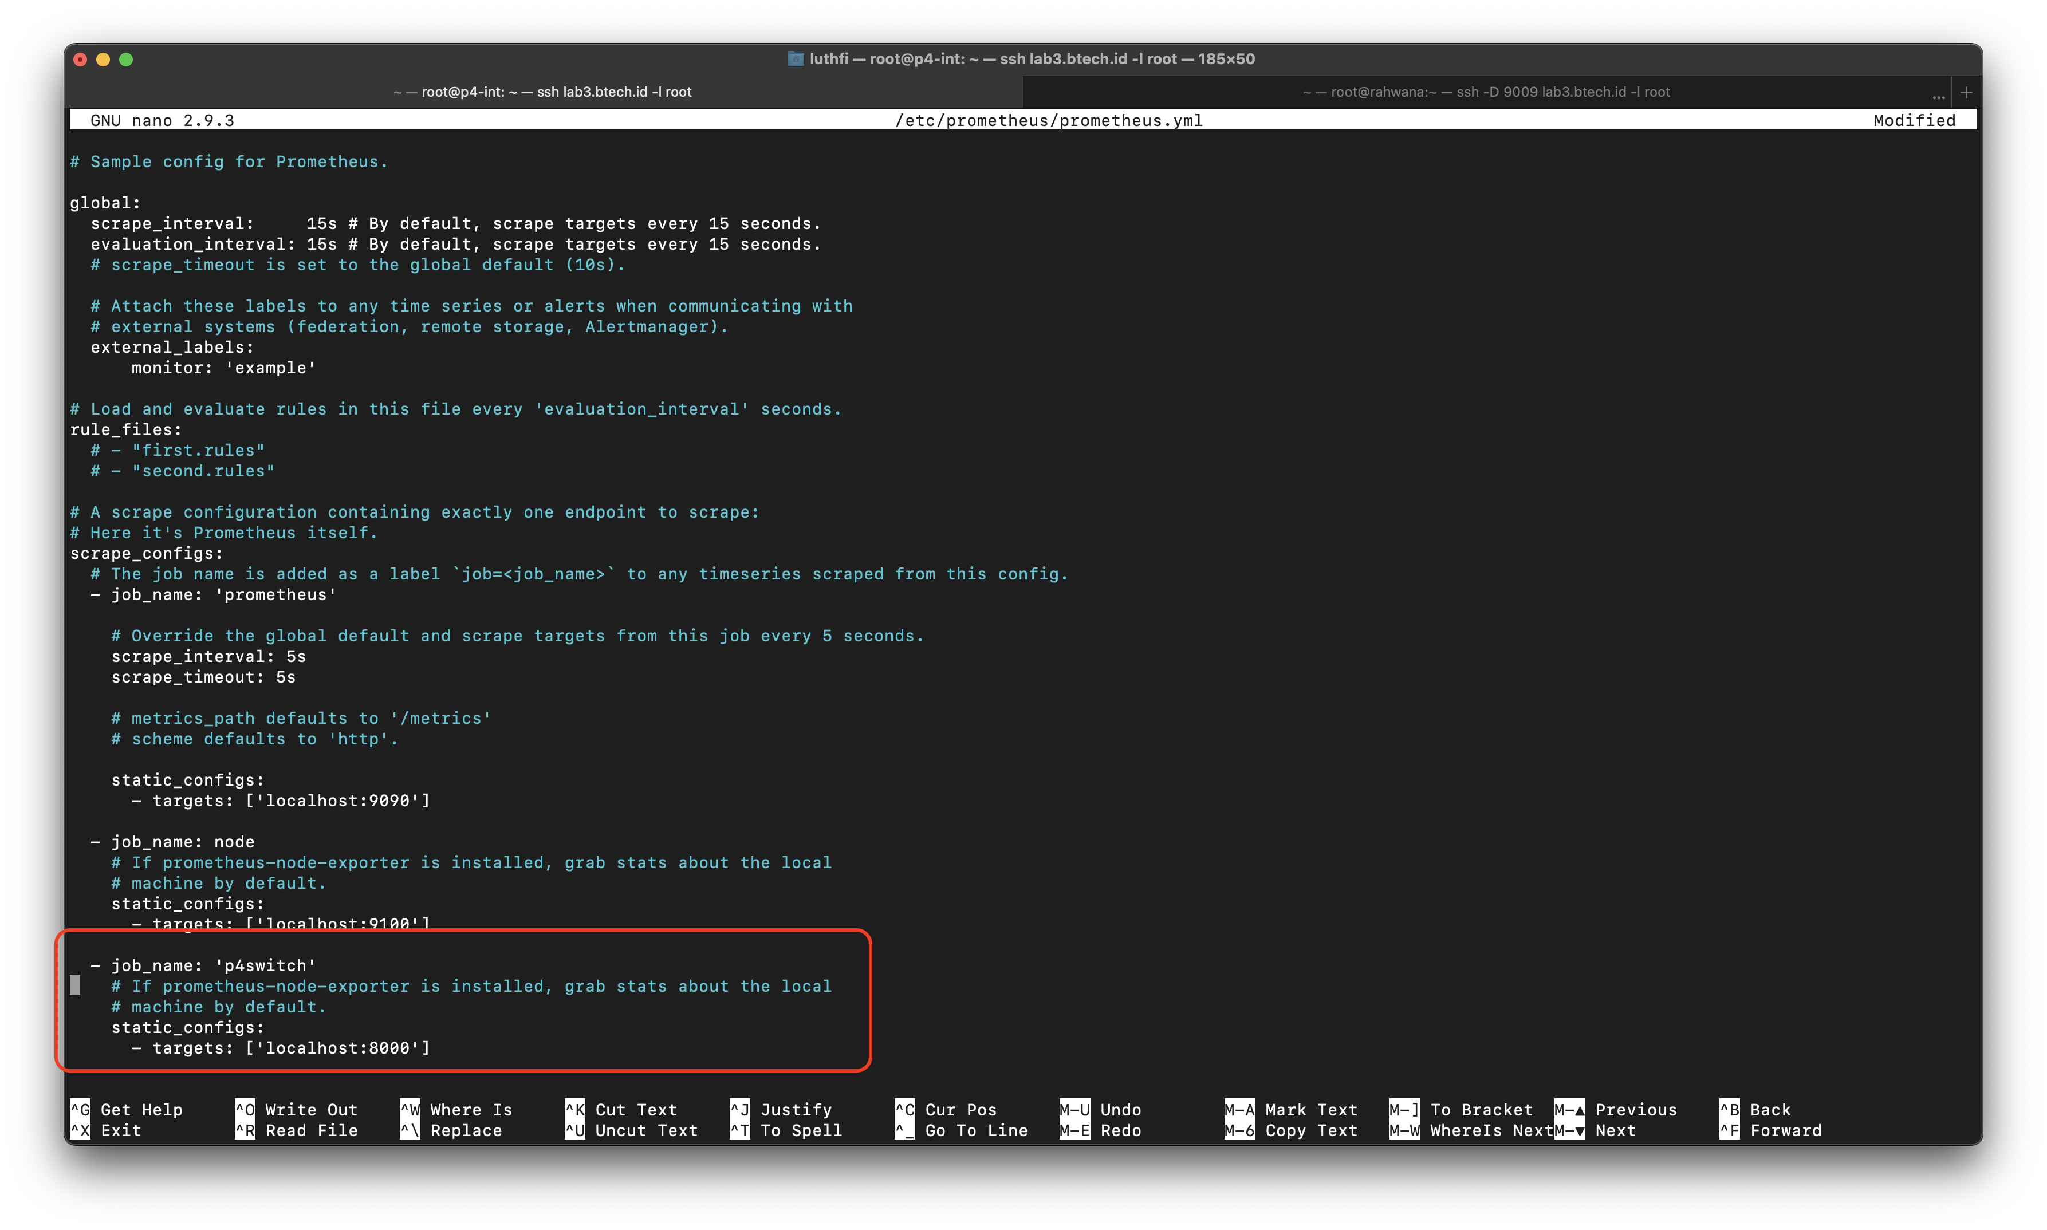Click the commented "first.rules" line
Image resolution: width=2047 pixels, height=1230 pixels.
[x=178, y=451]
